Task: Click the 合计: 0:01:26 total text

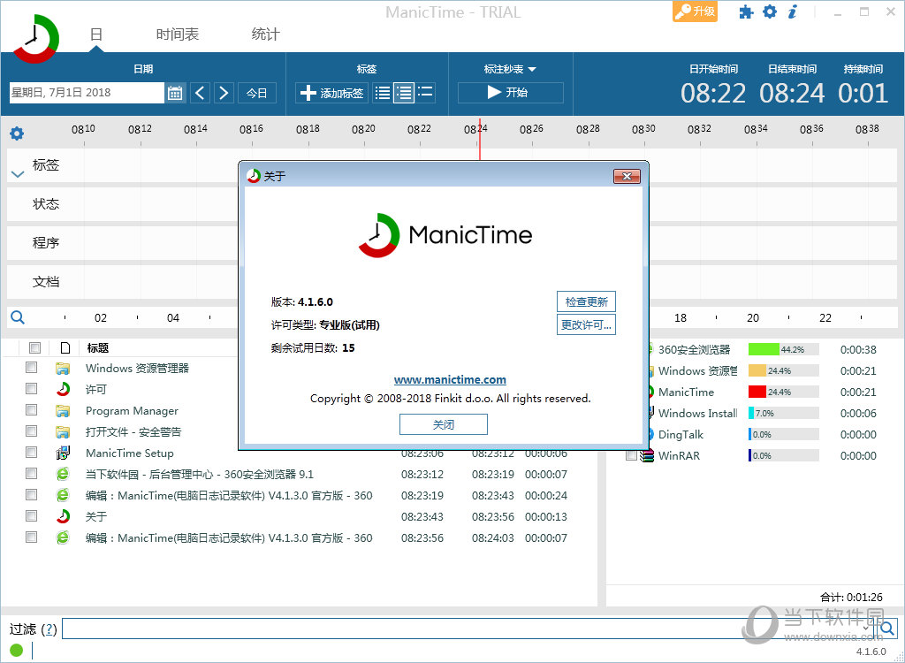Action: (851, 598)
